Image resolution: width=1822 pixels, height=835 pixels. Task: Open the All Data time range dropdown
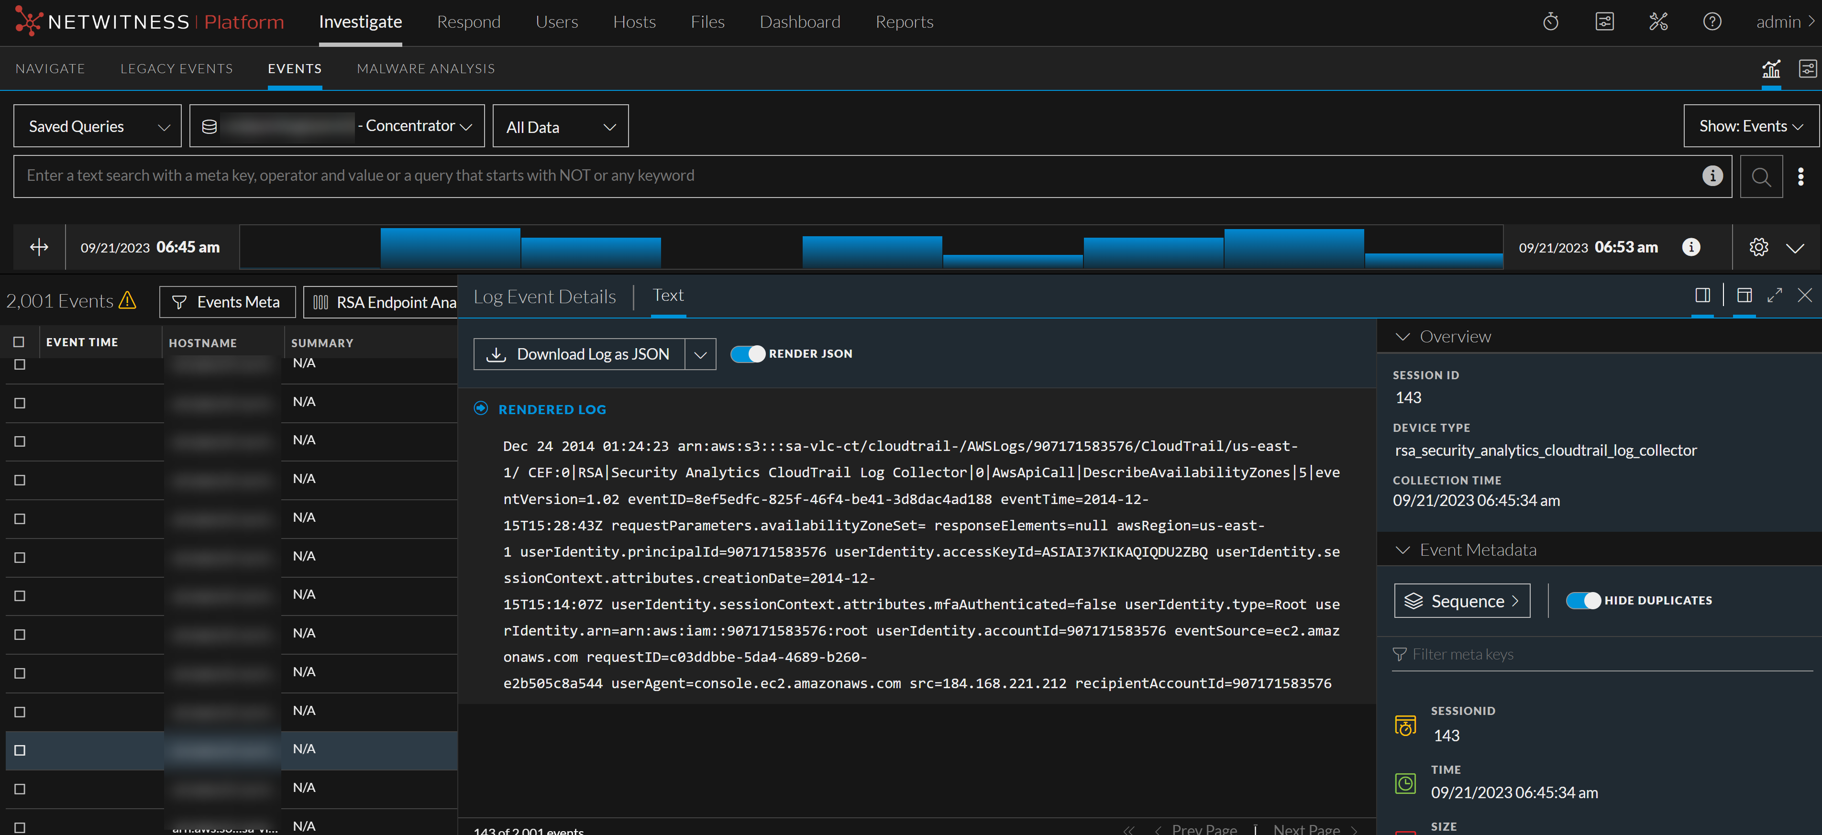(x=560, y=127)
